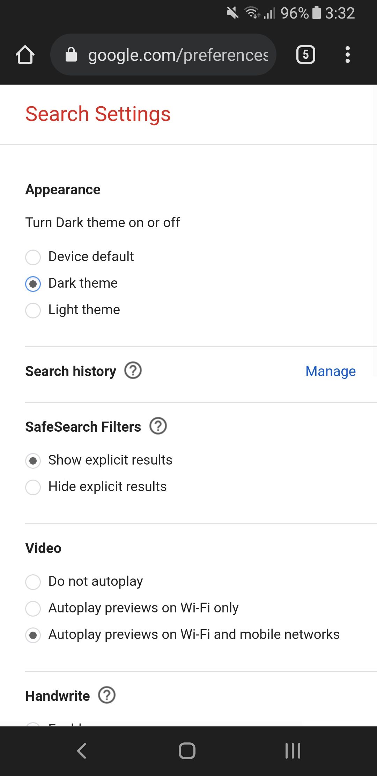
Task: Open SafeSearch Filters help icon
Action: coord(158,426)
